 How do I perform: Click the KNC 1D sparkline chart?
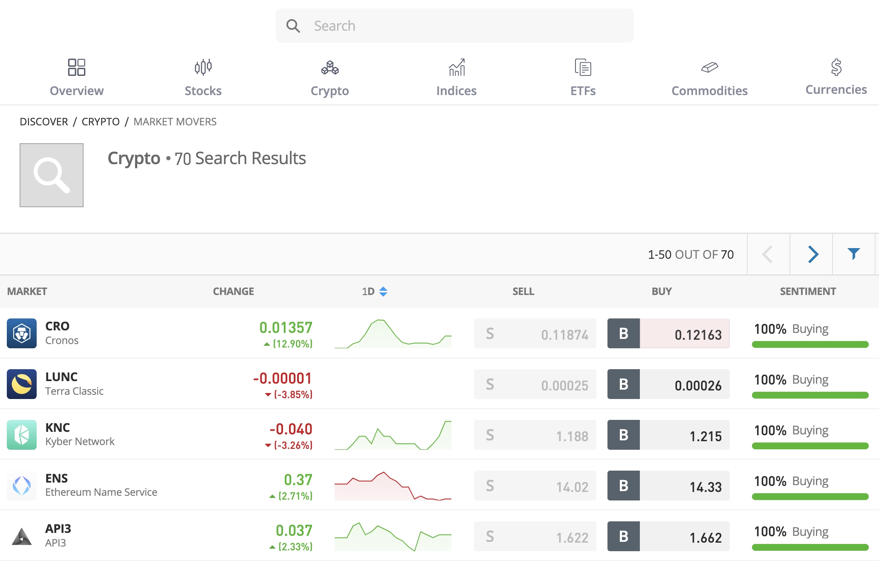click(393, 435)
